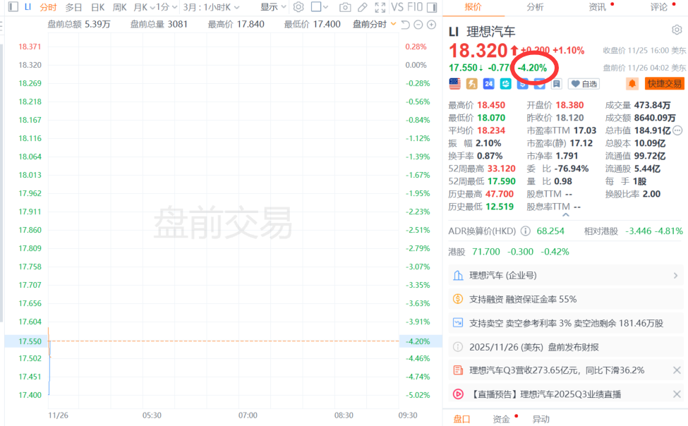Switch to the 多日 multi-day view

(73, 7)
